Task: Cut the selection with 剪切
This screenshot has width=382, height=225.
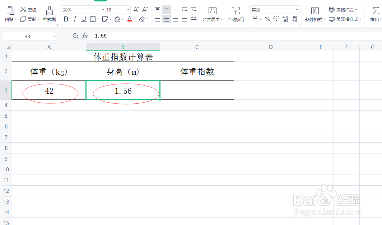Action: click(x=31, y=10)
